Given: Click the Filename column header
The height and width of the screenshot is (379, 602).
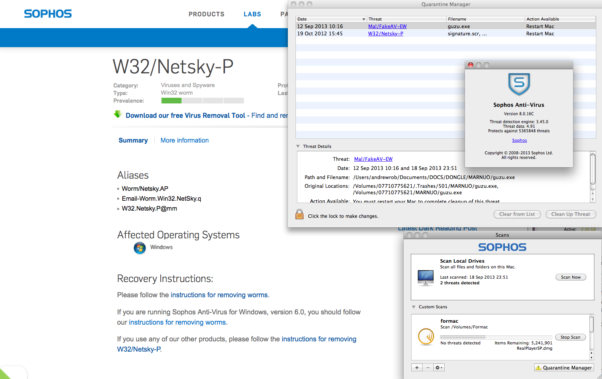Looking at the screenshot, I should tap(485, 19).
